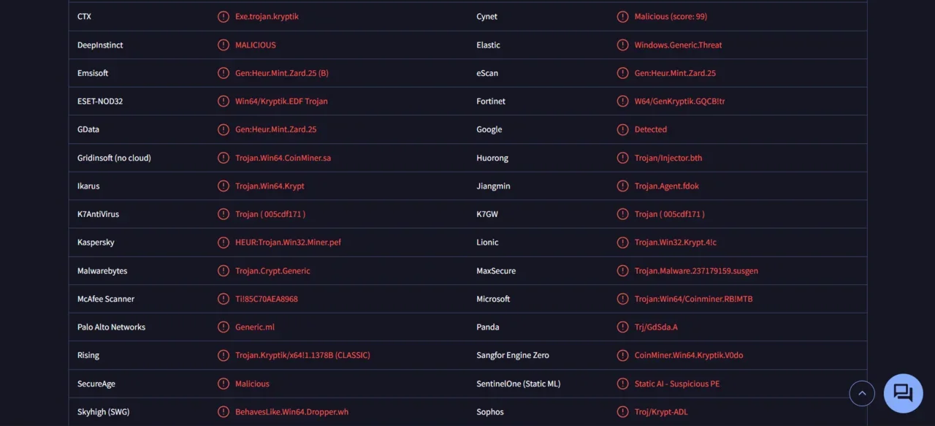Click the alert icon beside Trj/GdSda.A
Image resolution: width=935 pixels, height=426 pixels.
[622, 327]
